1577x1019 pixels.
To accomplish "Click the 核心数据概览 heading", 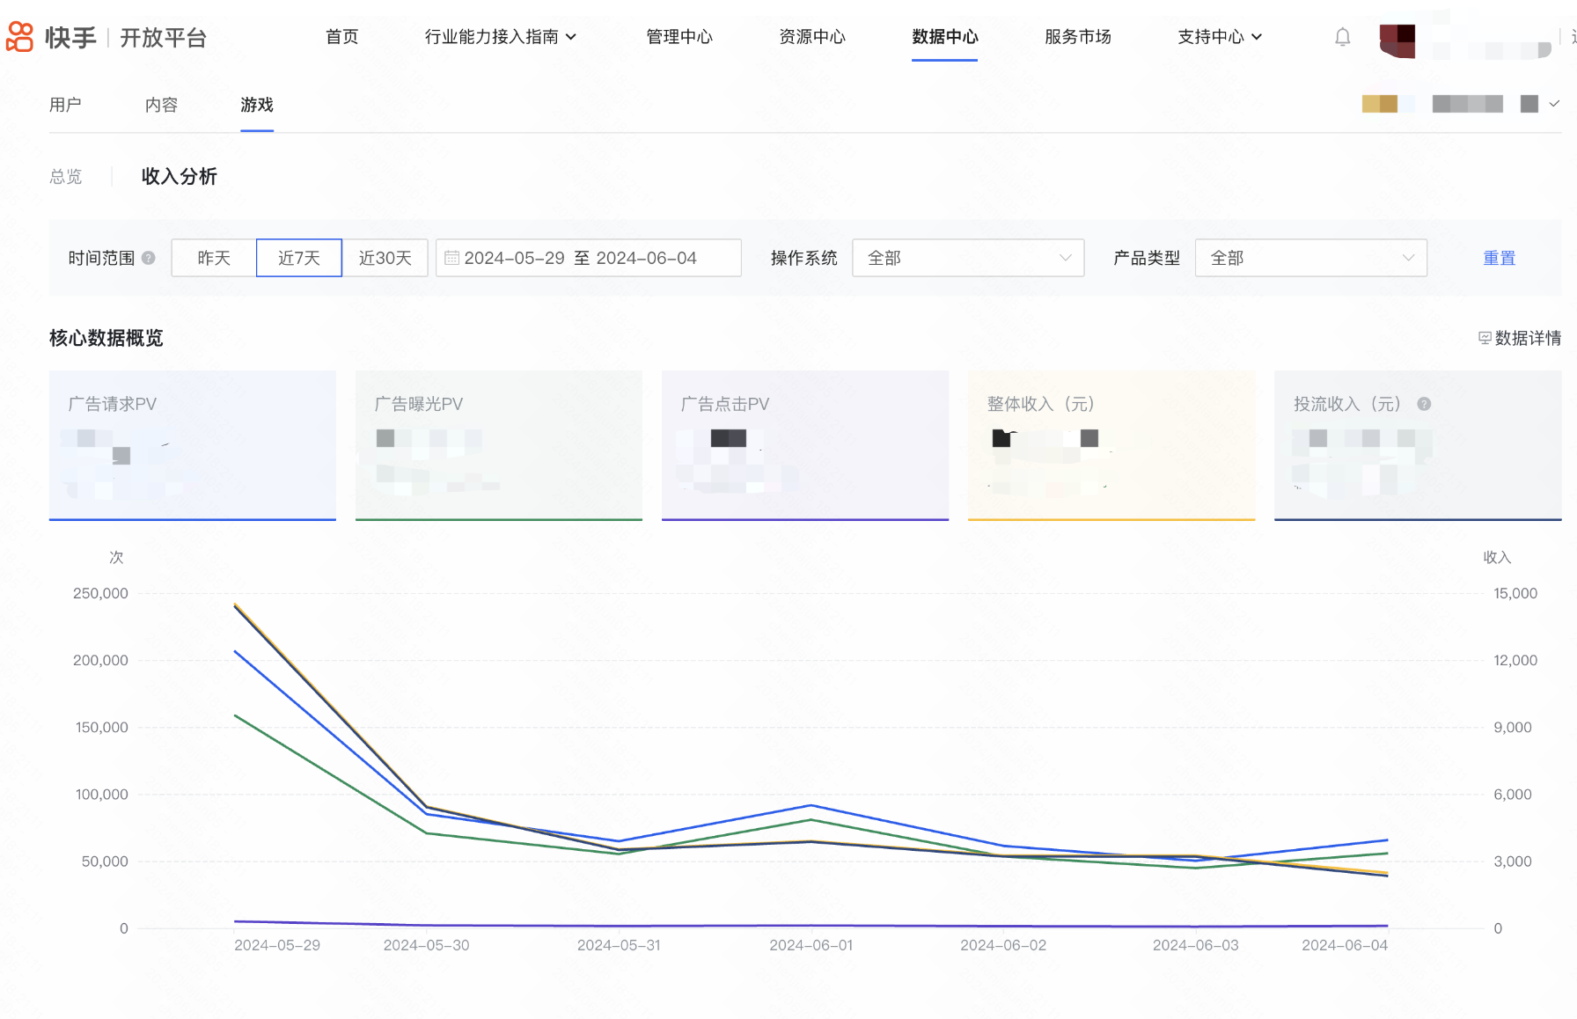I will click(x=106, y=338).
